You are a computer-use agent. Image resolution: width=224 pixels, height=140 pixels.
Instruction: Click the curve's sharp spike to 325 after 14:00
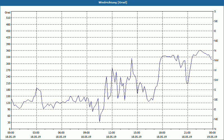(132, 59)
